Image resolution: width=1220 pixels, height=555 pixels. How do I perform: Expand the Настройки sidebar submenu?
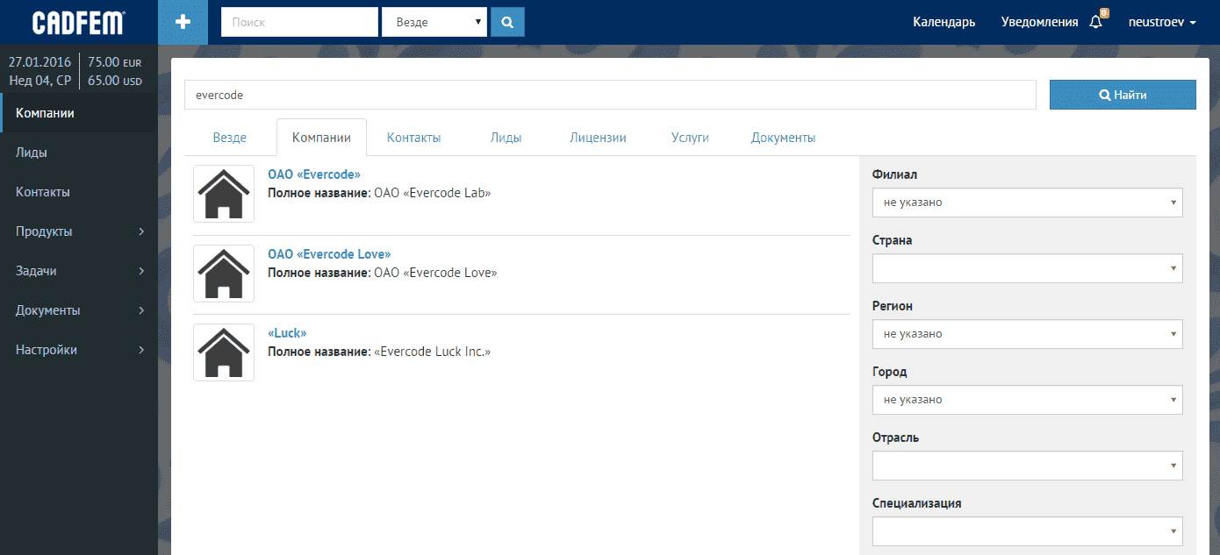(x=79, y=350)
